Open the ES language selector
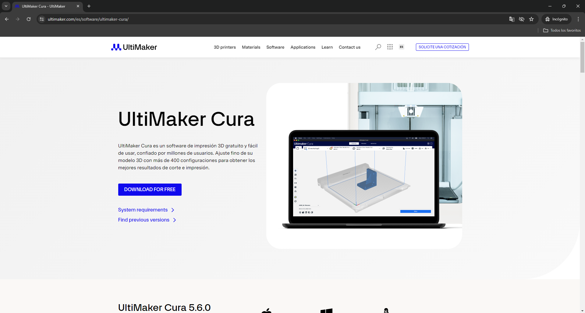 [x=402, y=47]
